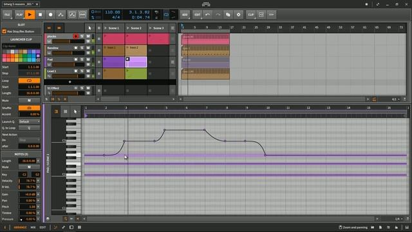
Task: Switch to the MIX view tab
Action: [x=33, y=227]
